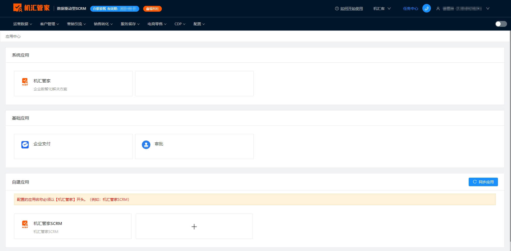Click the orange naming rule notice banner
511x251 pixels.
point(255,199)
